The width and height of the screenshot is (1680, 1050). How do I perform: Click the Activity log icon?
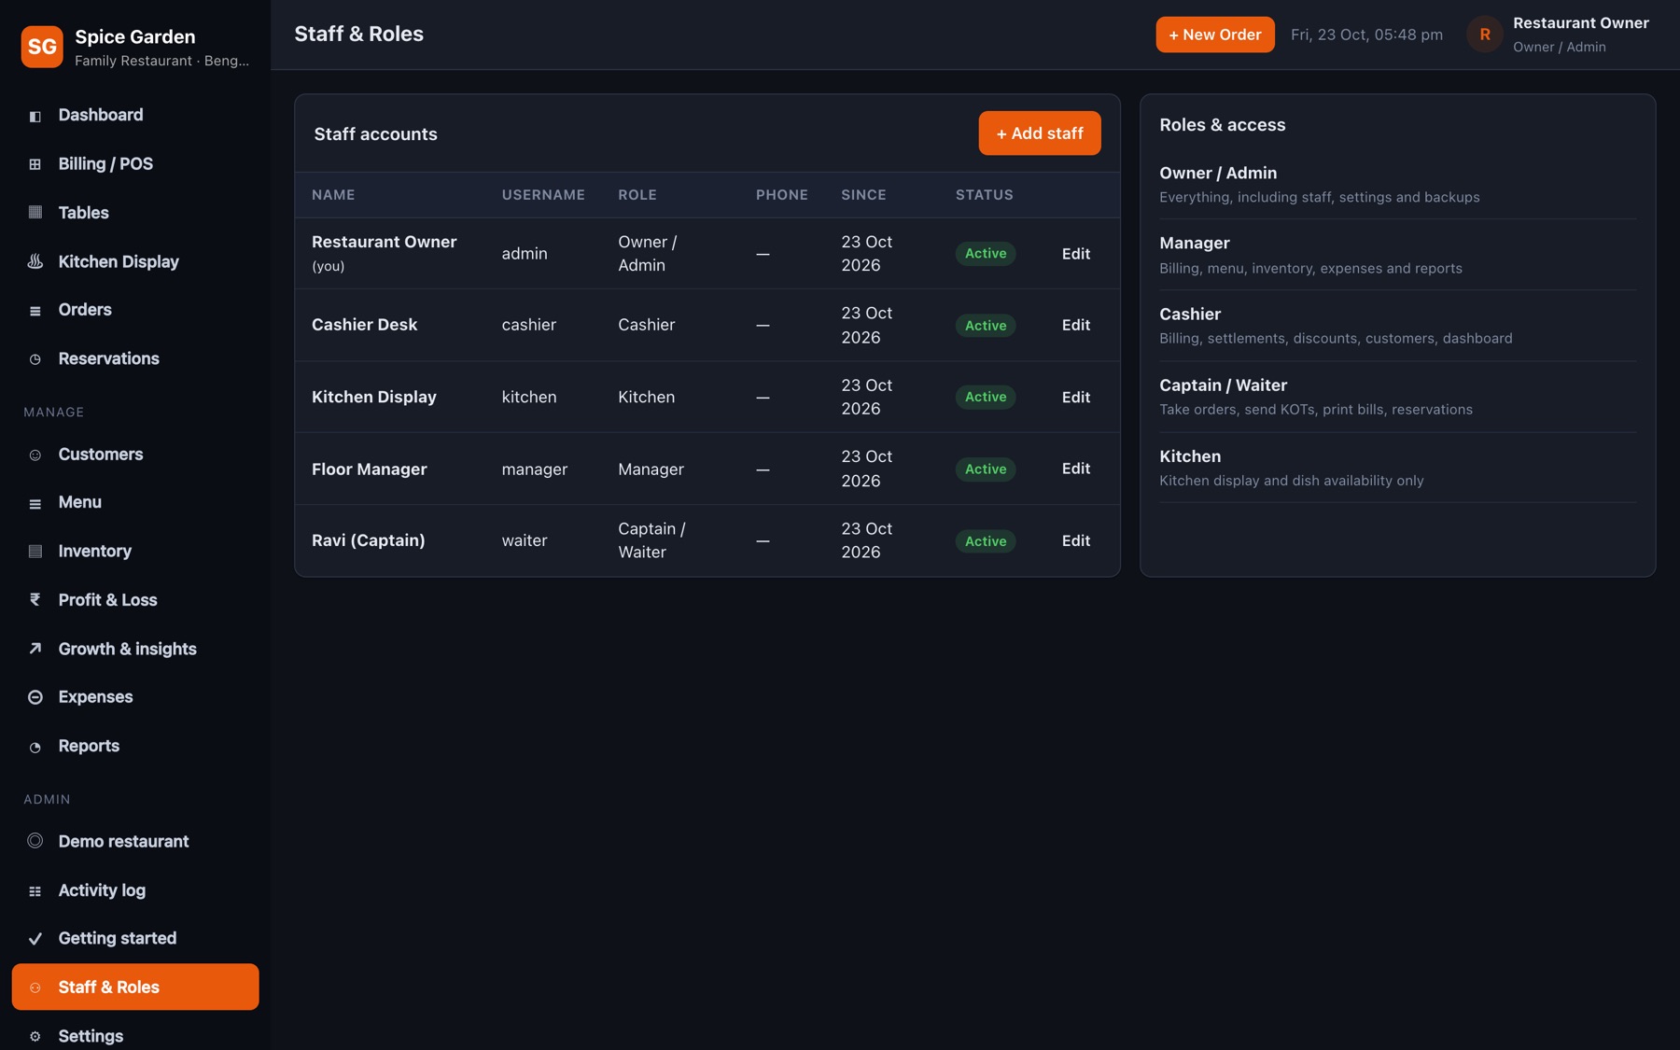point(35,891)
